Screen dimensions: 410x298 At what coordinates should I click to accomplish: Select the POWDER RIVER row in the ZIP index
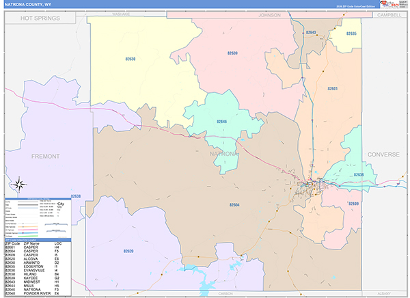tap(32, 293)
